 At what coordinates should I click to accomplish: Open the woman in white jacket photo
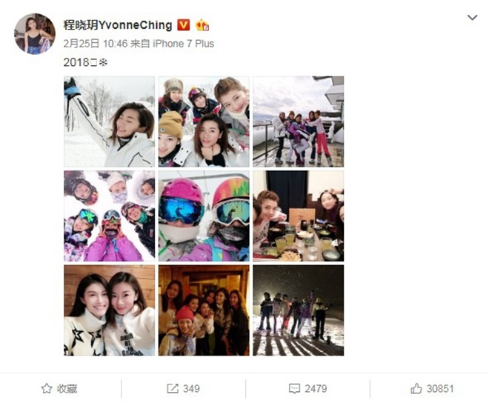[109, 121]
